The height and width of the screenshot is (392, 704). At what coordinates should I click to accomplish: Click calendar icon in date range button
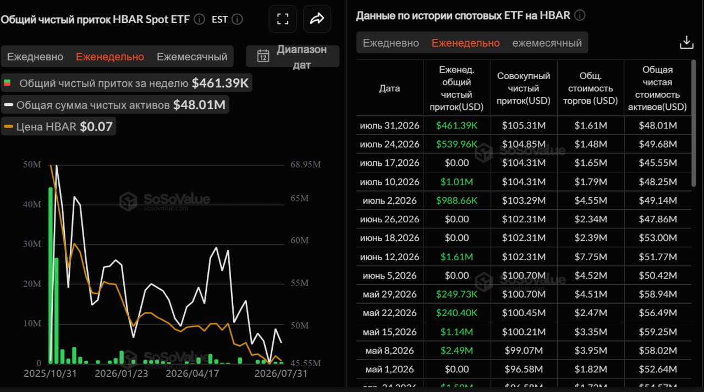[263, 56]
